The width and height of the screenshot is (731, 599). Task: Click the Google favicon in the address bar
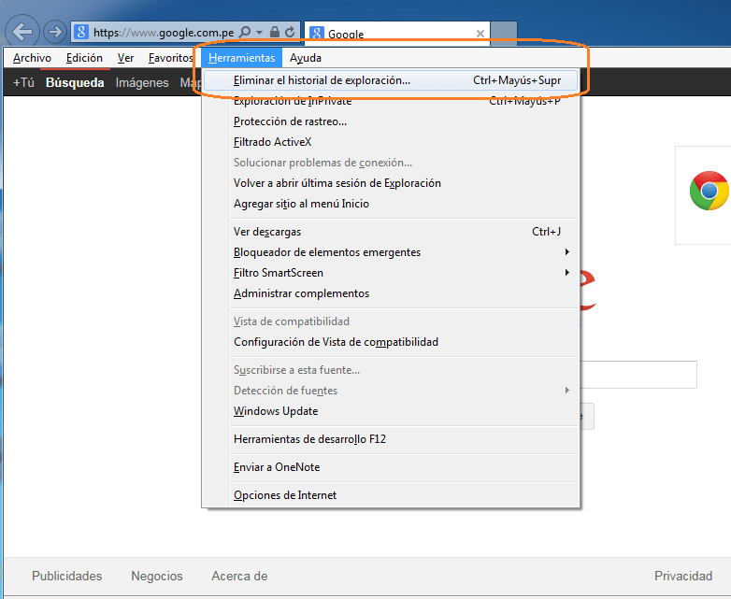[x=82, y=33]
